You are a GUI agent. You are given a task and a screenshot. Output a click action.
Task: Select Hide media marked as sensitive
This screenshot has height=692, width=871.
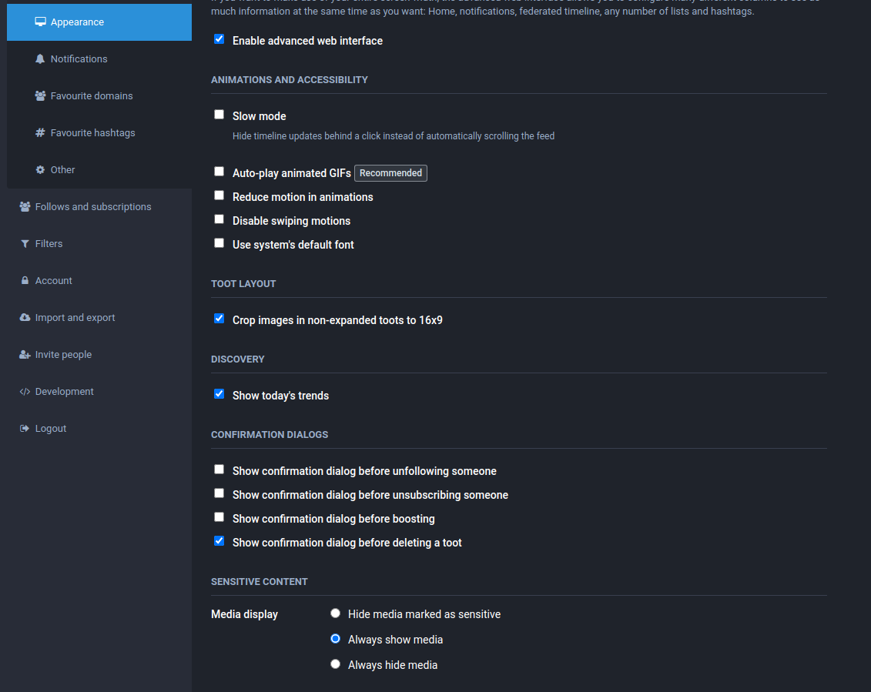[x=335, y=613]
